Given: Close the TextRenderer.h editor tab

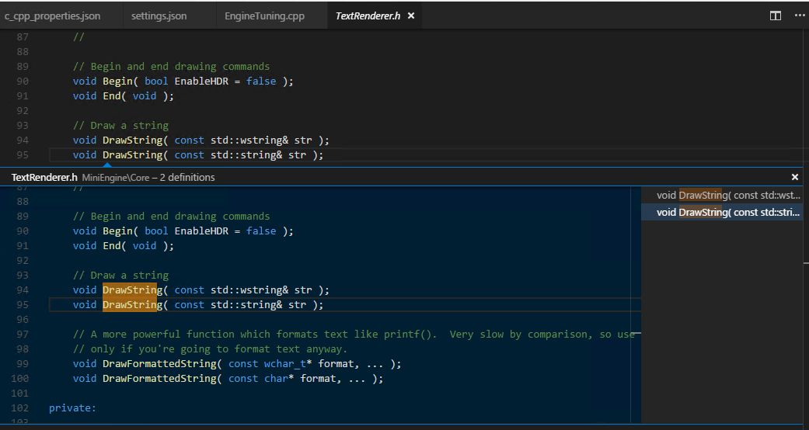Looking at the screenshot, I should [411, 16].
